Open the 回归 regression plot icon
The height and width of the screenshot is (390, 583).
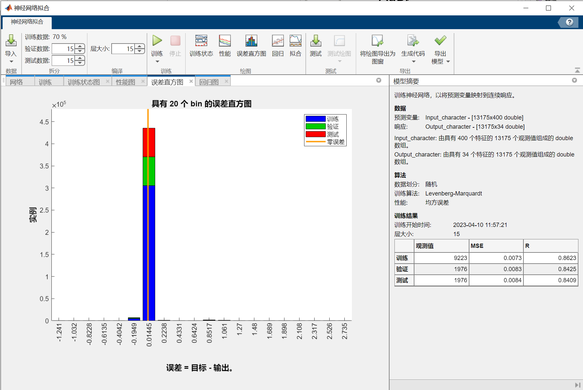tap(278, 41)
